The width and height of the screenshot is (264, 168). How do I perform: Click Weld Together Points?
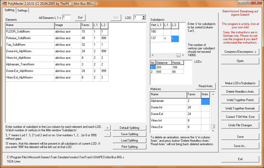pyautogui.click(x=240, y=100)
